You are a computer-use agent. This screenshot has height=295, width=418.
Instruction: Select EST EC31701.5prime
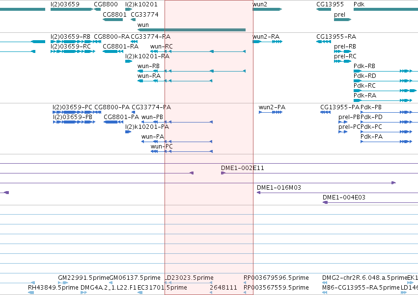click(162, 288)
